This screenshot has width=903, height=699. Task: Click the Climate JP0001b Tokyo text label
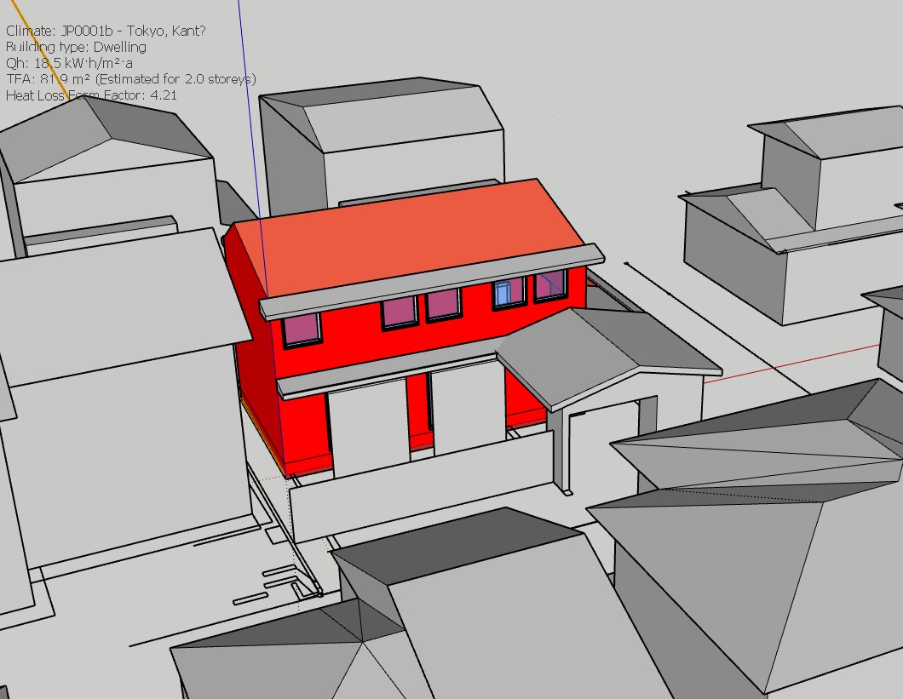[106, 31]
